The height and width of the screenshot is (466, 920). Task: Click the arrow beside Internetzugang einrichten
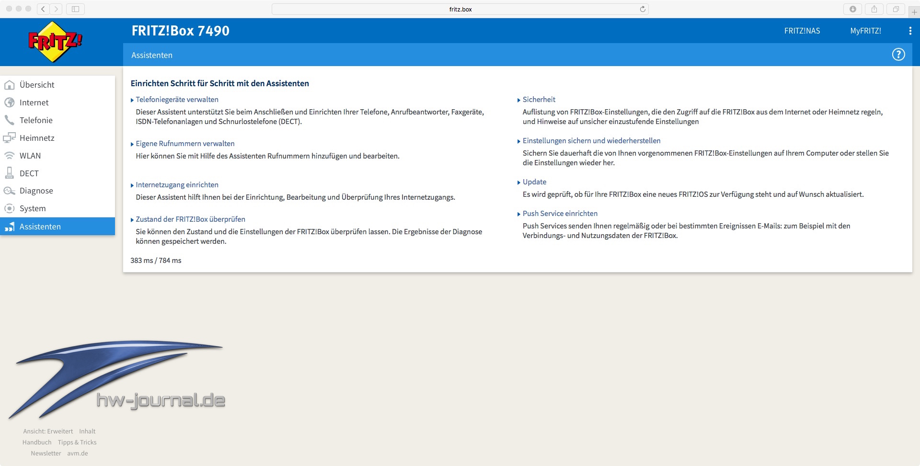pos(132,185)
